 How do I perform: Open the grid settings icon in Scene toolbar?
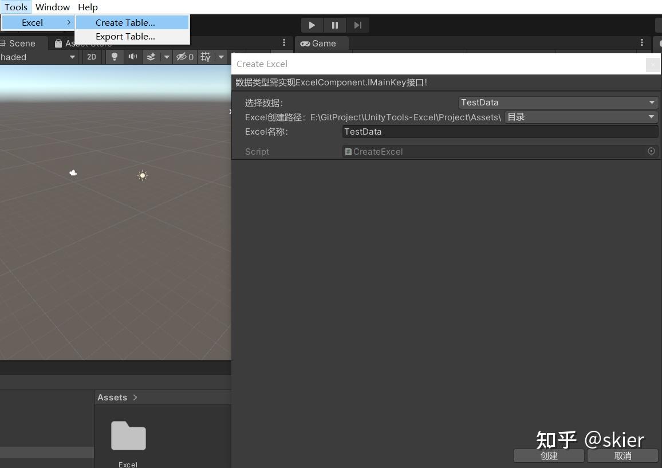[204, 57]
